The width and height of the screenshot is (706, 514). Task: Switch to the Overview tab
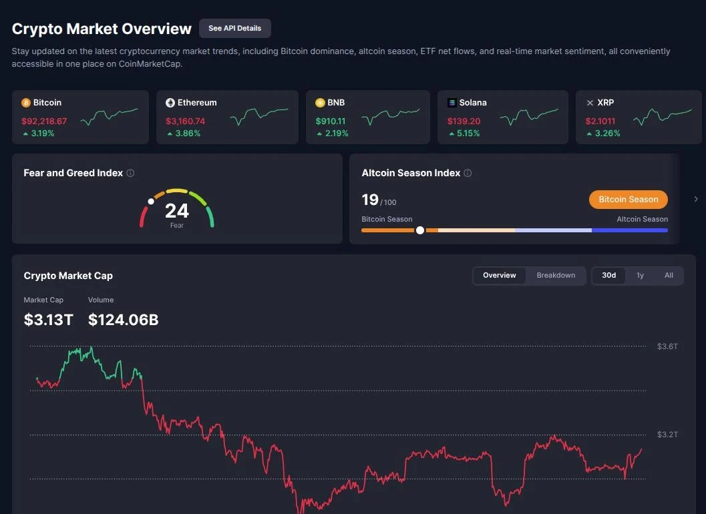[x=500, y=275]
